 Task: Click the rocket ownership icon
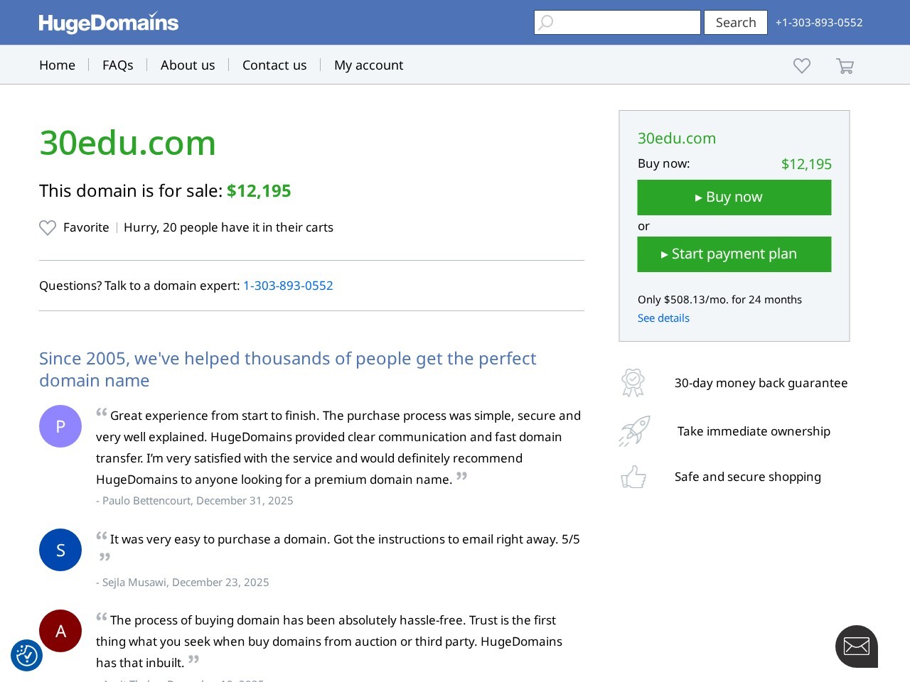click(x=634, y=431)
